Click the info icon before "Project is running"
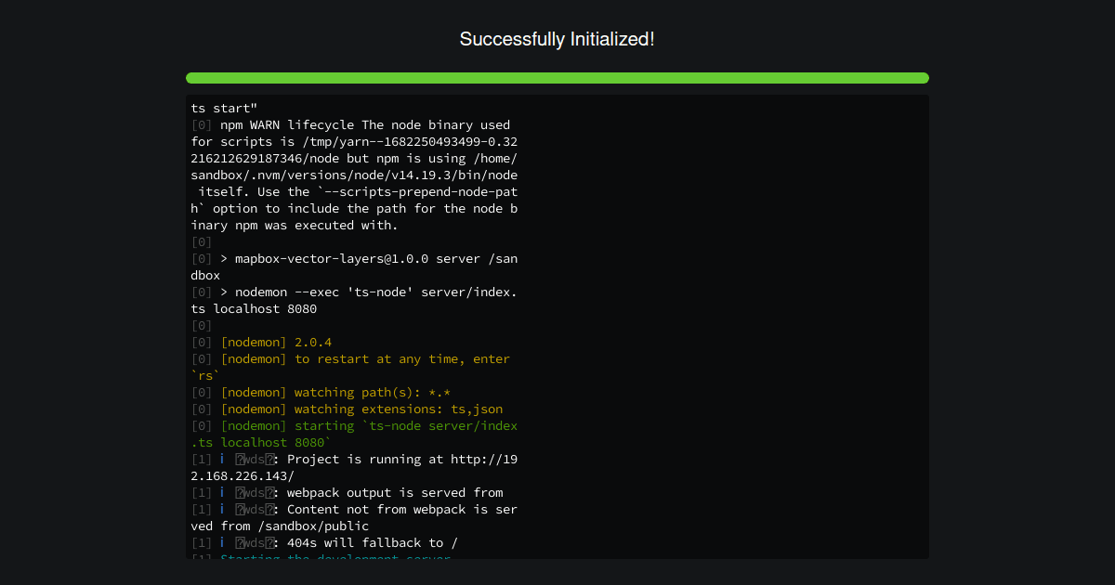This screenshot has width=1115, height=585. tap(222, 460)
